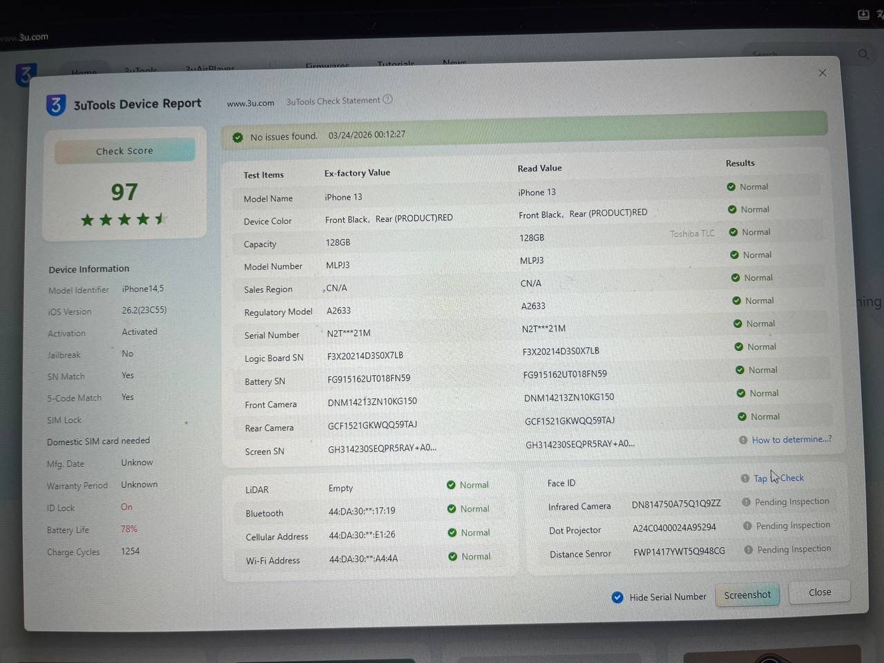This screenshot has width=884, height=663.
Task: Click the 3uTools logo in report header
Action: pos(56,105)
